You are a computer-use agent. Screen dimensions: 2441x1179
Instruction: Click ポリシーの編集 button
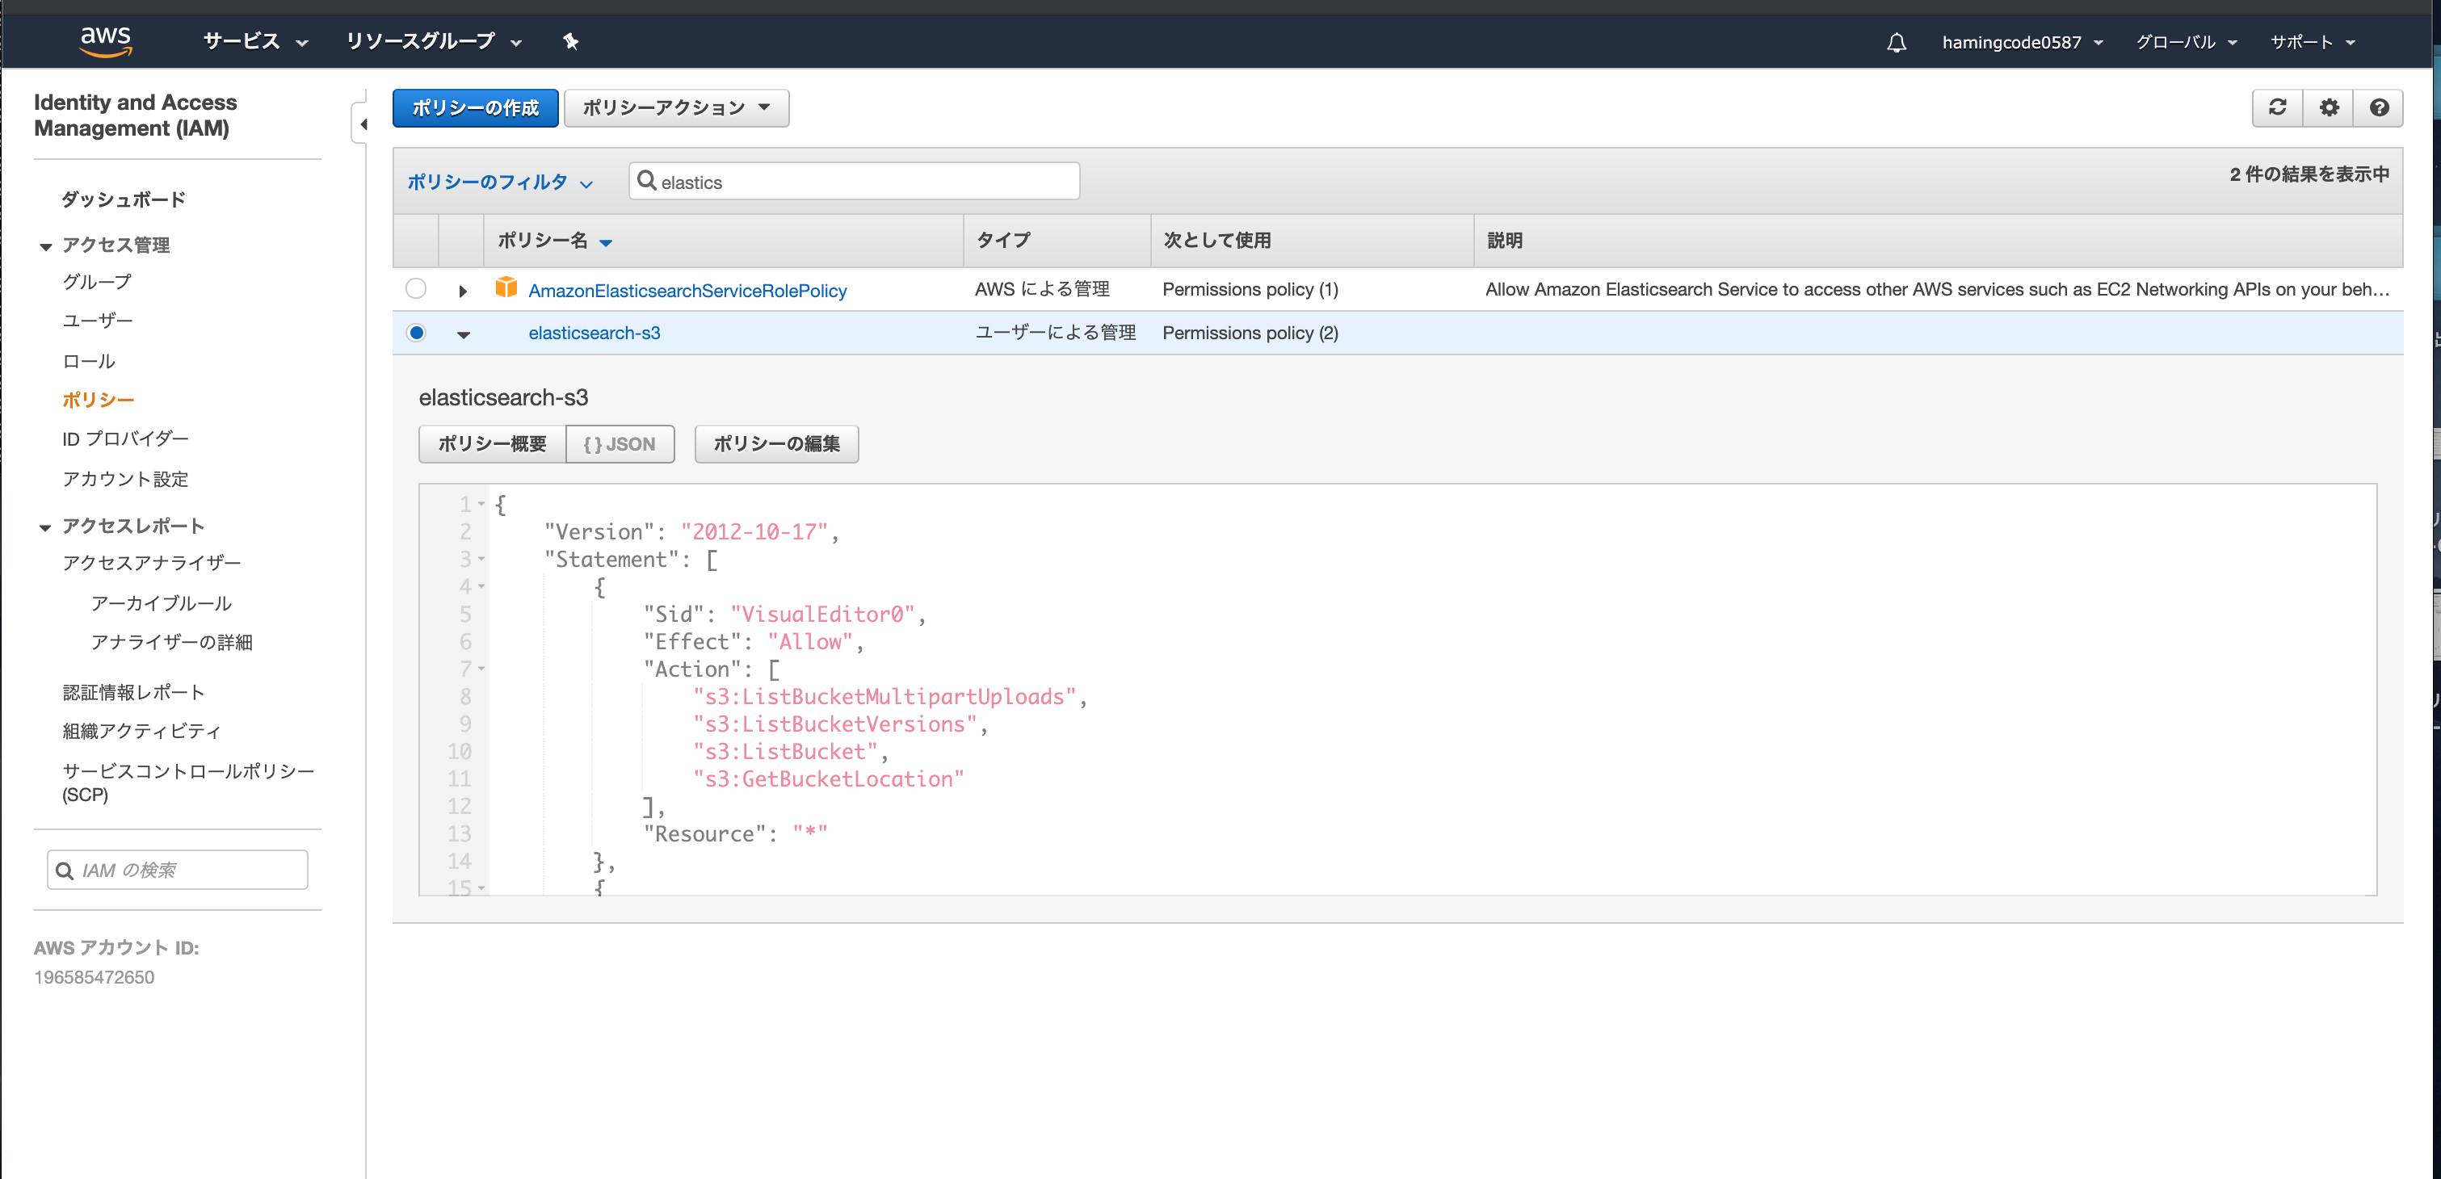click(776, 443)
